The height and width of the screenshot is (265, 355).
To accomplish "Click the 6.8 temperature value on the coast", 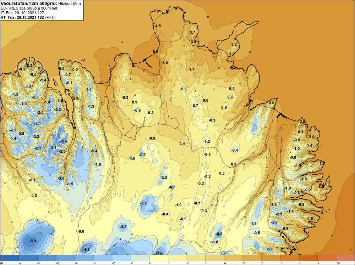I will [155, 52].
